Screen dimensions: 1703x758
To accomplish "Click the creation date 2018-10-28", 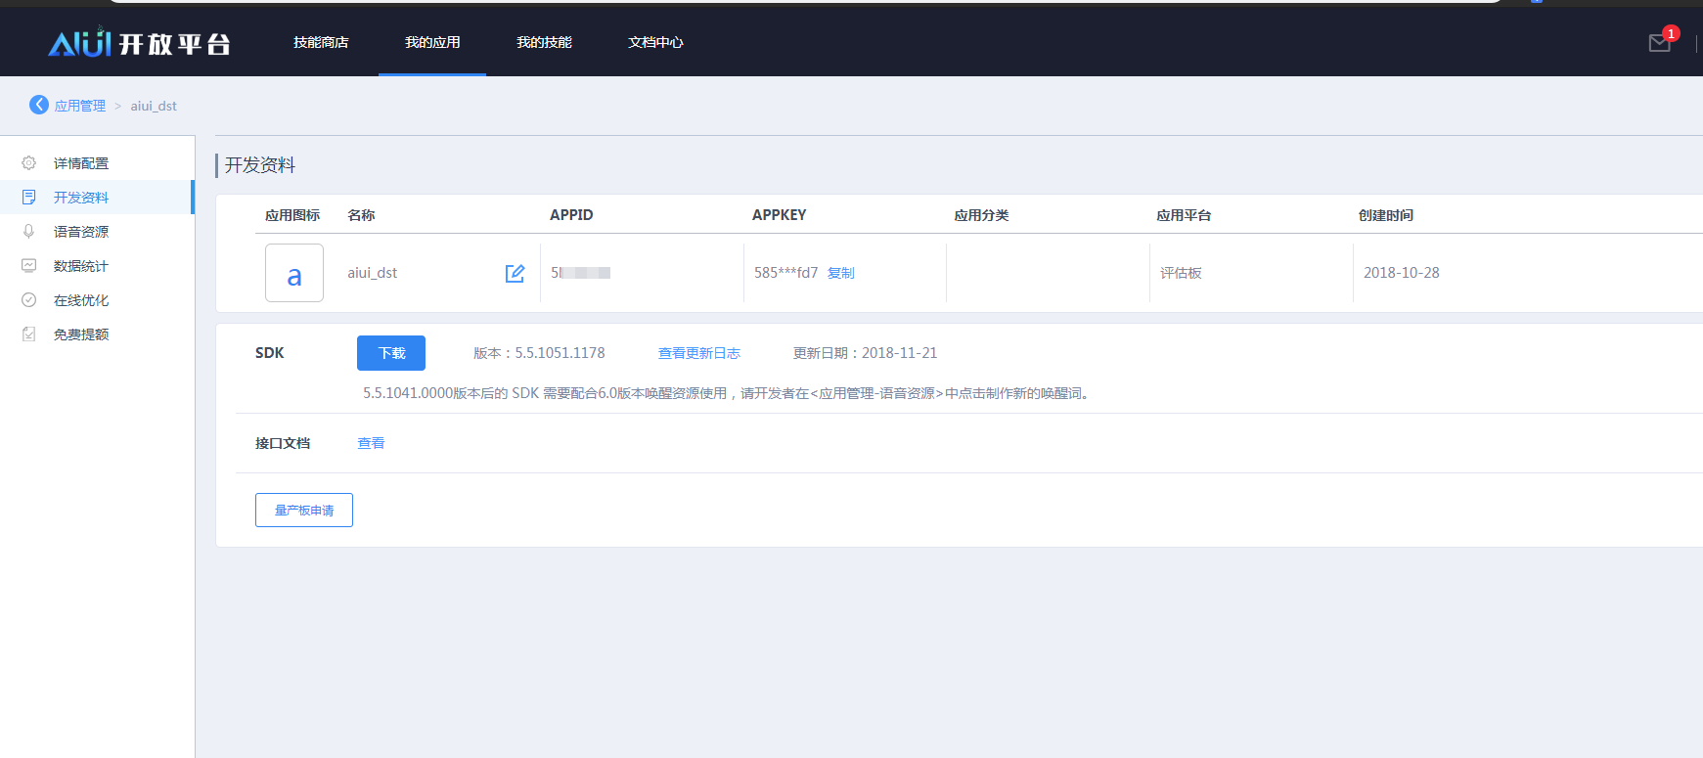I will coord(1402,273).
